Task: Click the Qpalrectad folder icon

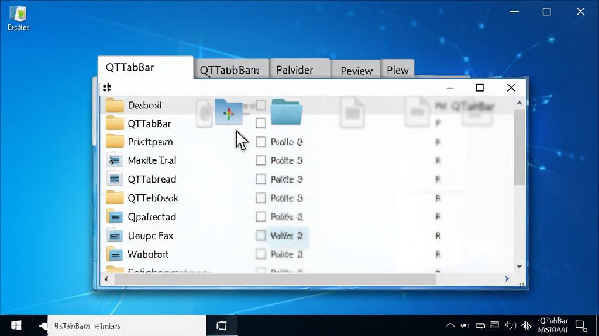Action: (x=115, y=216)
